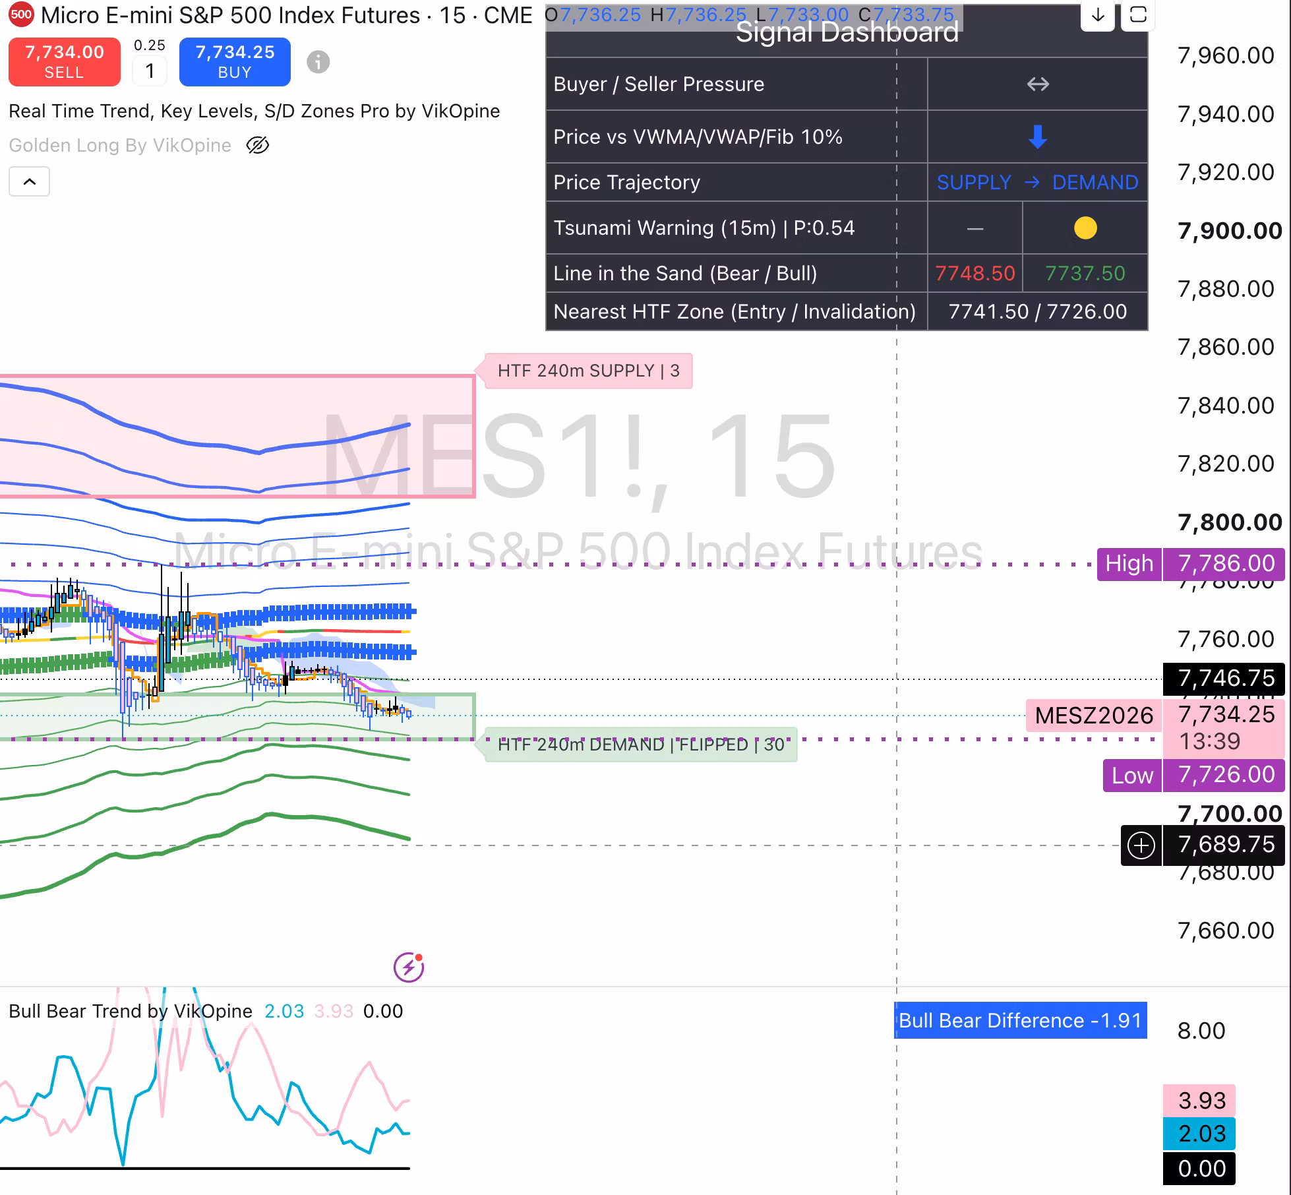Click the green 7737.50 Bull line value
1291x1195 pixels.
[x=1085, y=274]
